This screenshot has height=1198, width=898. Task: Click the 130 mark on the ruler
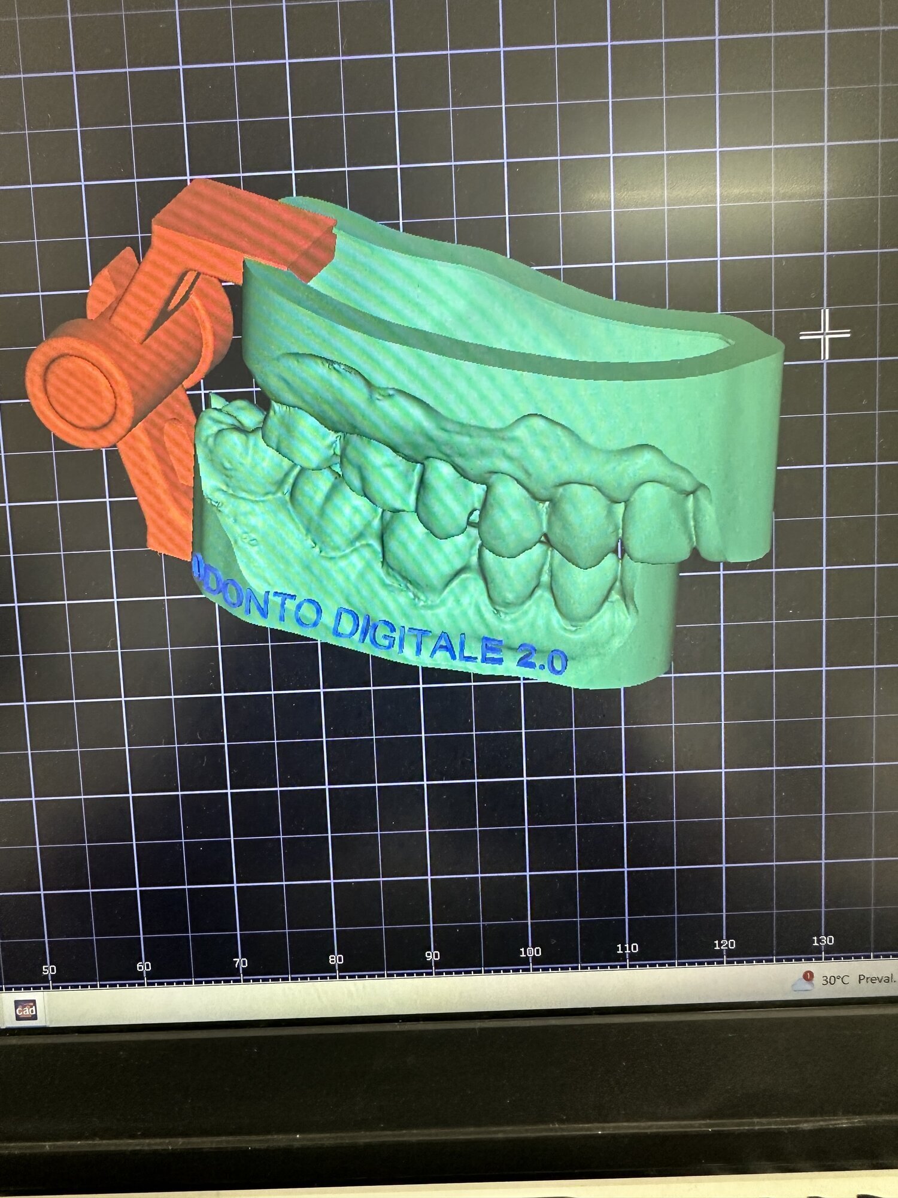point(823,940)
